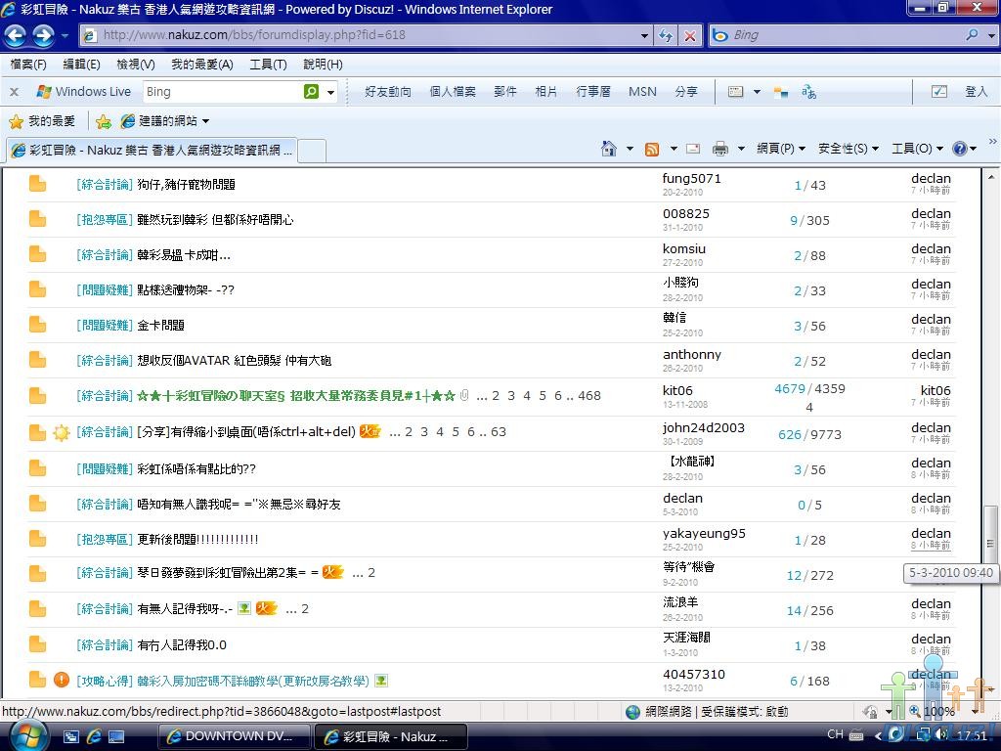
Task: Open the zoom level dropdown arrow
Action: pyautogui.click(x=975, y=711)
